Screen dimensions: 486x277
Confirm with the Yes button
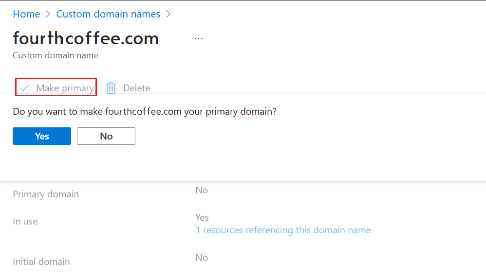[x=42, y=136]
